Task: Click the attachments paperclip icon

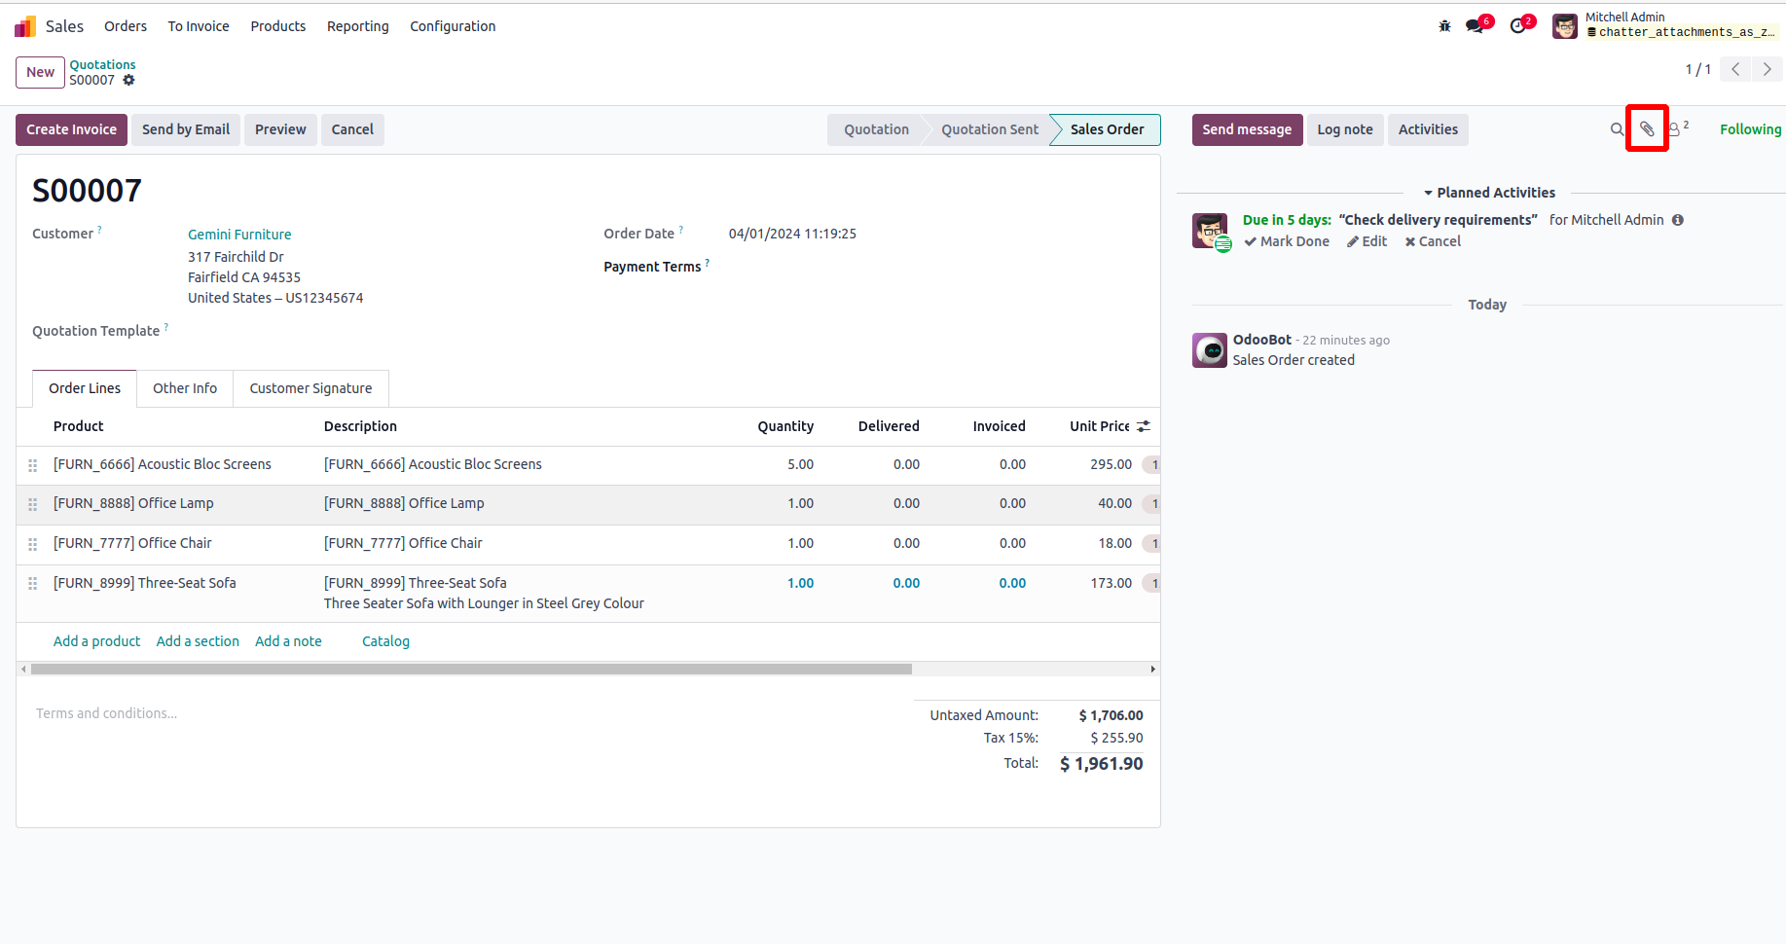Action: 1647,129
